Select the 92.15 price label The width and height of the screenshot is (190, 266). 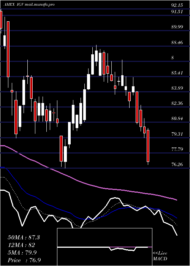[177, 5]
